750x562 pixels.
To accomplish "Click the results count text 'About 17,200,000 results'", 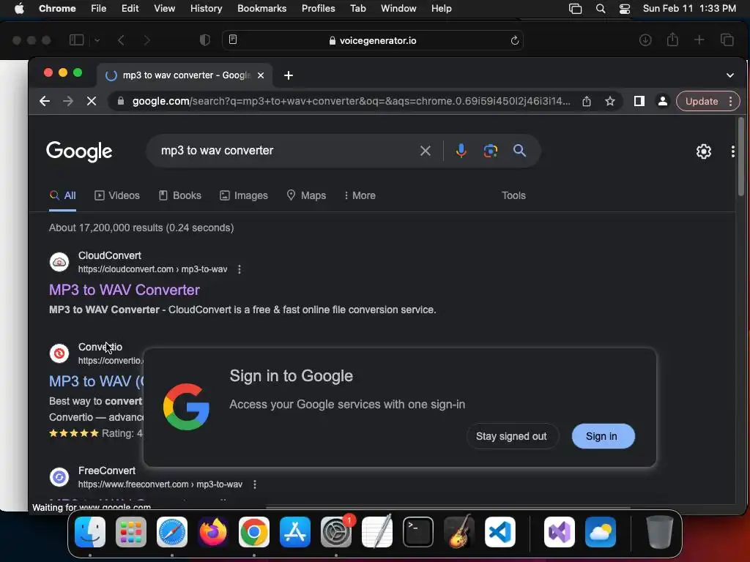I will click(105, 228).
